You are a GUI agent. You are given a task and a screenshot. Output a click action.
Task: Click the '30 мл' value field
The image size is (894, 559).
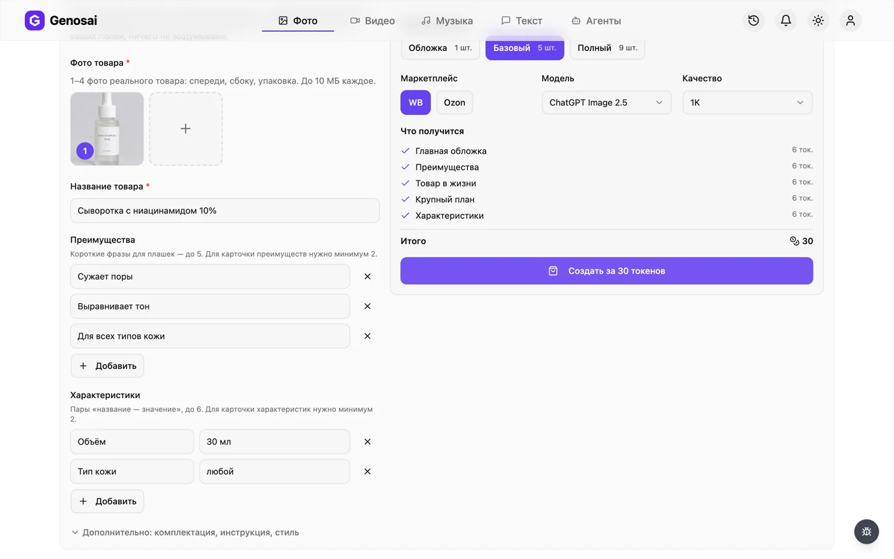pyautogui.click(x=275, y=442)
